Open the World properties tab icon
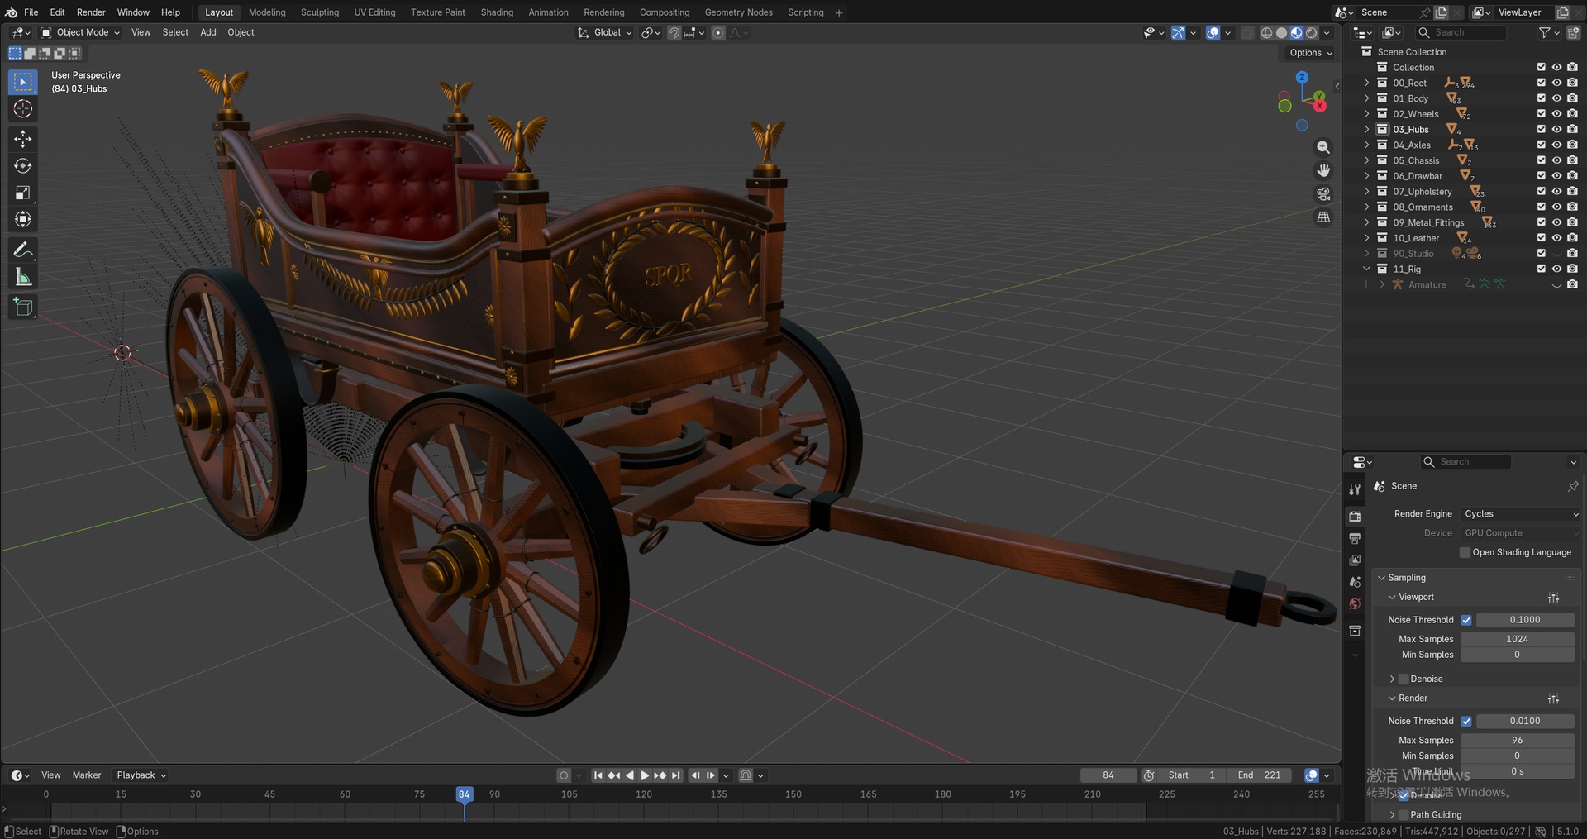 pyautogui.click(x=1355, y=604)
